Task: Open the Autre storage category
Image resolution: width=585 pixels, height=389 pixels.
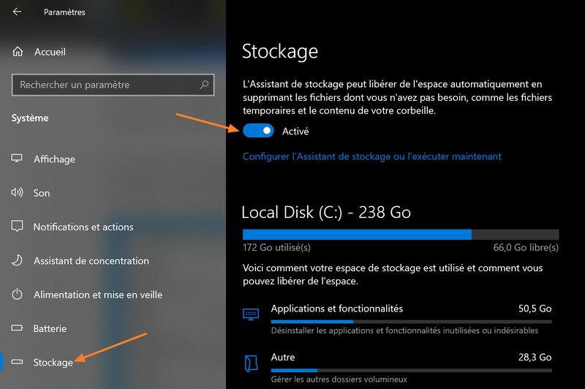Action: (x=283, y=358)
